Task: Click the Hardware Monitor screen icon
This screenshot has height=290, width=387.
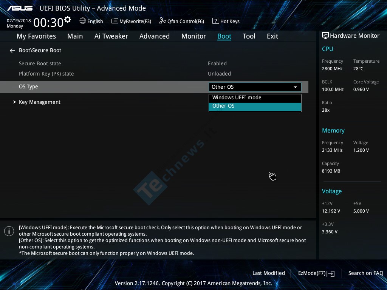Action: 325,35
